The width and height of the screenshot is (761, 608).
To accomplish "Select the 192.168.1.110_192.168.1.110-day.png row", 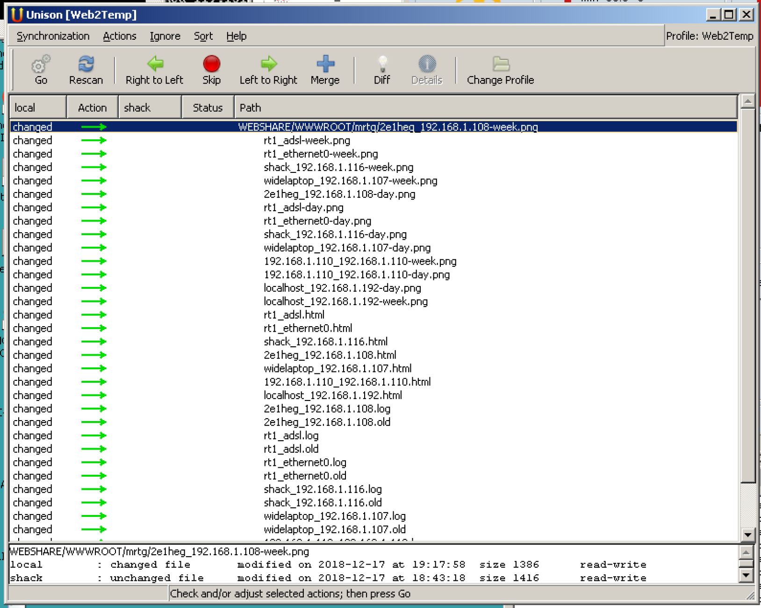I will (373, 274).
